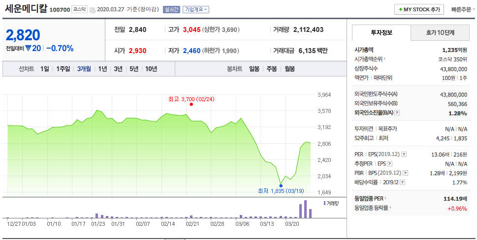Click the tallest purple volume bar
This screenshot has width=477, height=240.
[305, 209]
